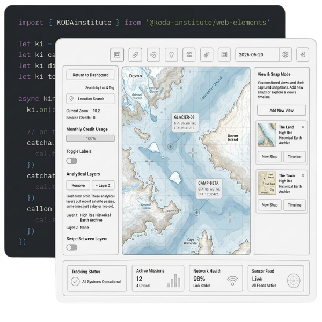Click Network Health 98% card
This screenshot has width=322, height=322.
(x=216, y=278)
